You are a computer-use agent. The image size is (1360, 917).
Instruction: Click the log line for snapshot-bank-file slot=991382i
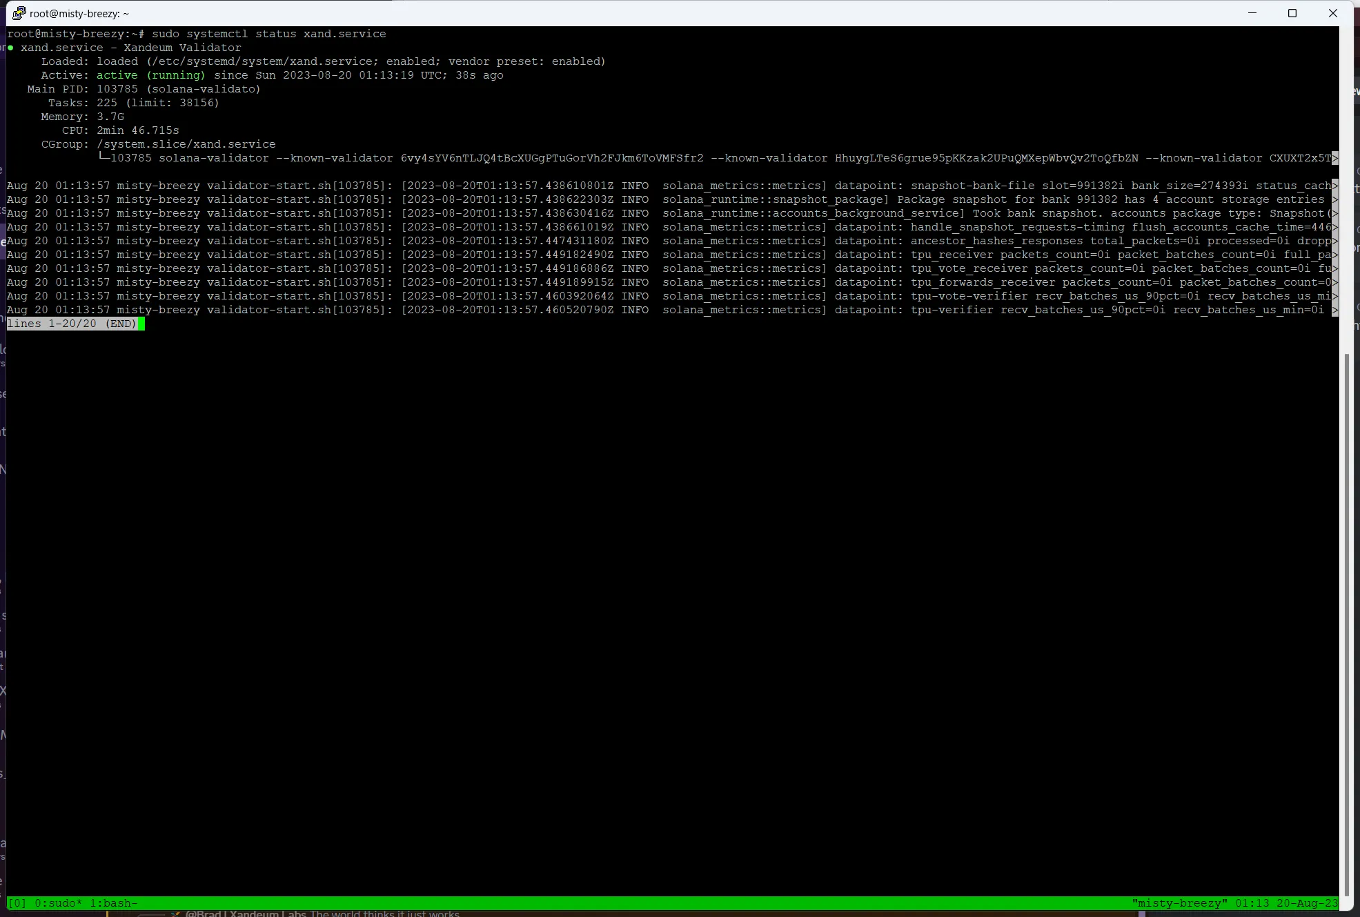tap(669, 186)
